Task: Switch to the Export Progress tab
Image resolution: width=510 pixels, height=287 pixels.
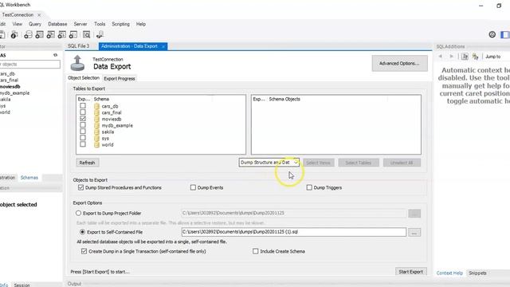Action: pos(120,78)
